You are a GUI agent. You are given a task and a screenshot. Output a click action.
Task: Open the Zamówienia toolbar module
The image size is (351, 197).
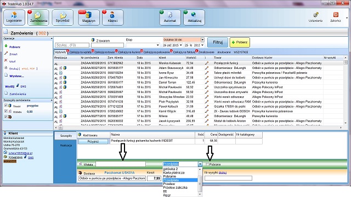pyautogui.click(x=38, y=18)
